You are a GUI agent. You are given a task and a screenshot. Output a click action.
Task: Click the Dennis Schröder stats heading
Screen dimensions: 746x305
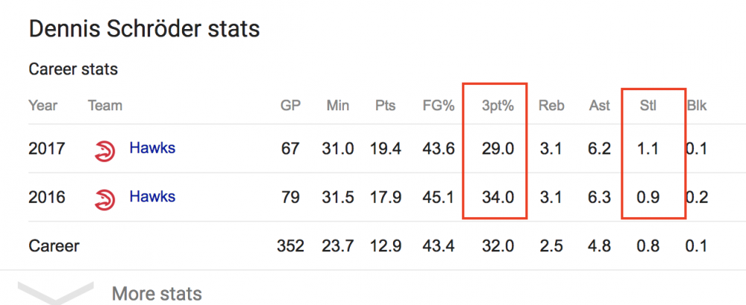click(143, 30)
